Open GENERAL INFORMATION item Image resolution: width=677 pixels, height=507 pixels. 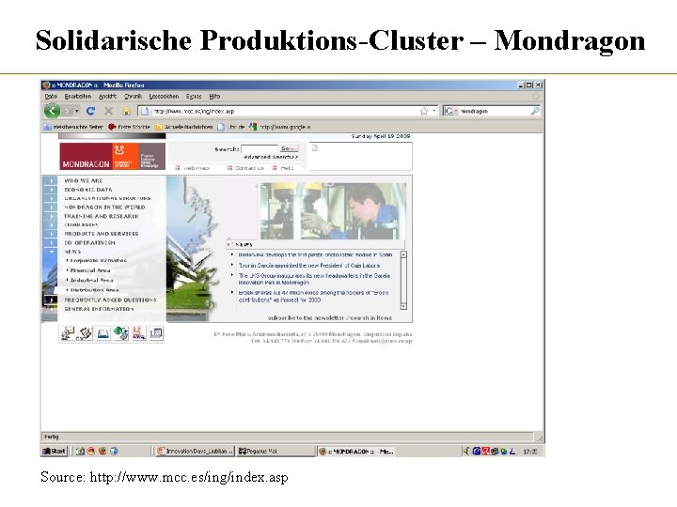click(x=99, y=309)
